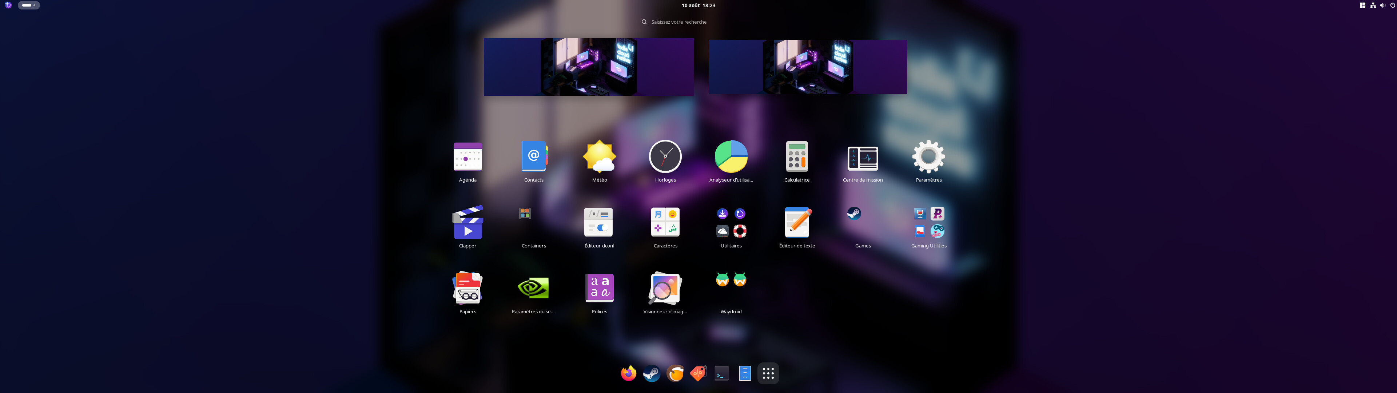The image size is (1397, 393).
Task: Click the Saisissez votre recherche search field
Action: tap(678, 22)
